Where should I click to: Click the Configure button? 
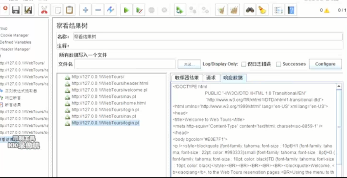(325, 64)
